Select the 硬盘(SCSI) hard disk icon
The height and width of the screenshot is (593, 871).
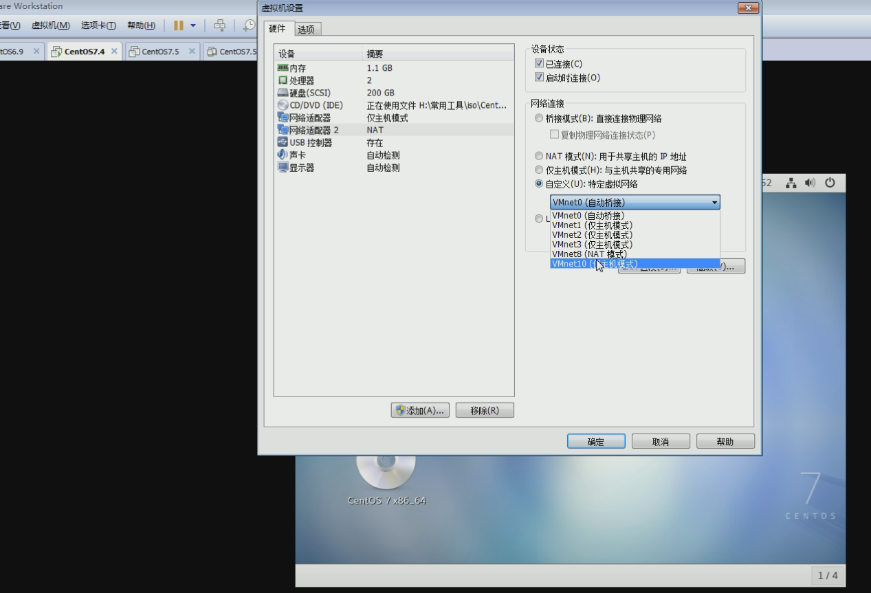pos(283,93)
